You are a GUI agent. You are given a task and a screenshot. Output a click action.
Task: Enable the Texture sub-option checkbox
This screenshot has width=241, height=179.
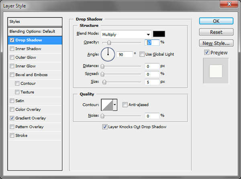(x=17, y=92)
